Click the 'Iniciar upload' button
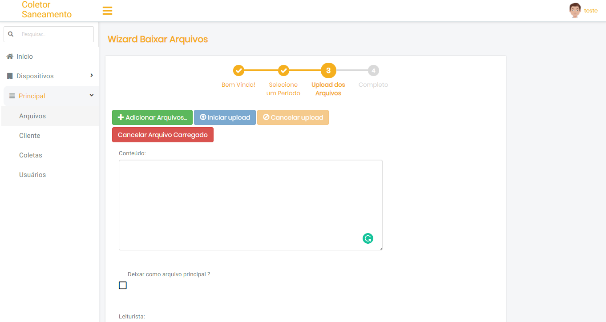606x322 pixels. 225,117
